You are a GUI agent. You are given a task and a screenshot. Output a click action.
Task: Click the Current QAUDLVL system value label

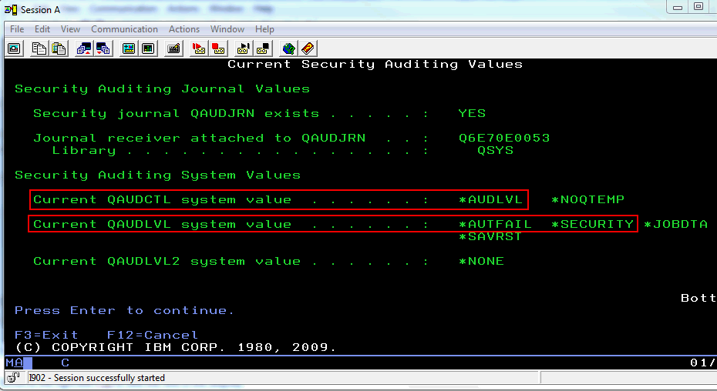pos(163,224)
